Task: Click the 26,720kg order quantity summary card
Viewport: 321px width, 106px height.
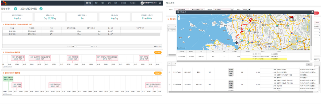Action: click(50, 17)
